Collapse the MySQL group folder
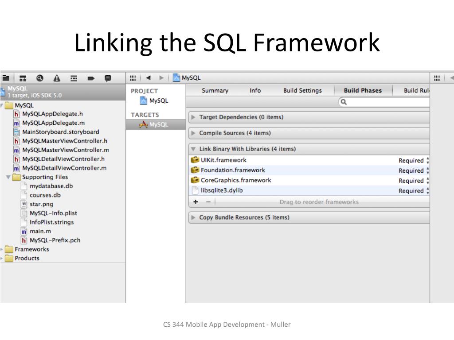The height and width of the screenshot is (340, 454). [x=2, y=105]
